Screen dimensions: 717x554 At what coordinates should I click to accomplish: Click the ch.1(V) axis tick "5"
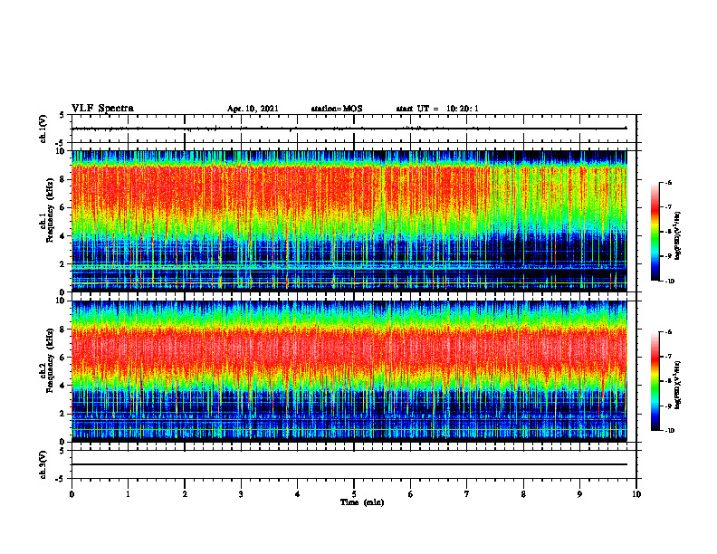[62, 115]
